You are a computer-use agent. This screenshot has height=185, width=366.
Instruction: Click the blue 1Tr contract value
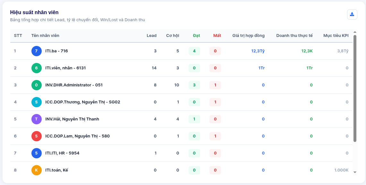pos(261,68)
